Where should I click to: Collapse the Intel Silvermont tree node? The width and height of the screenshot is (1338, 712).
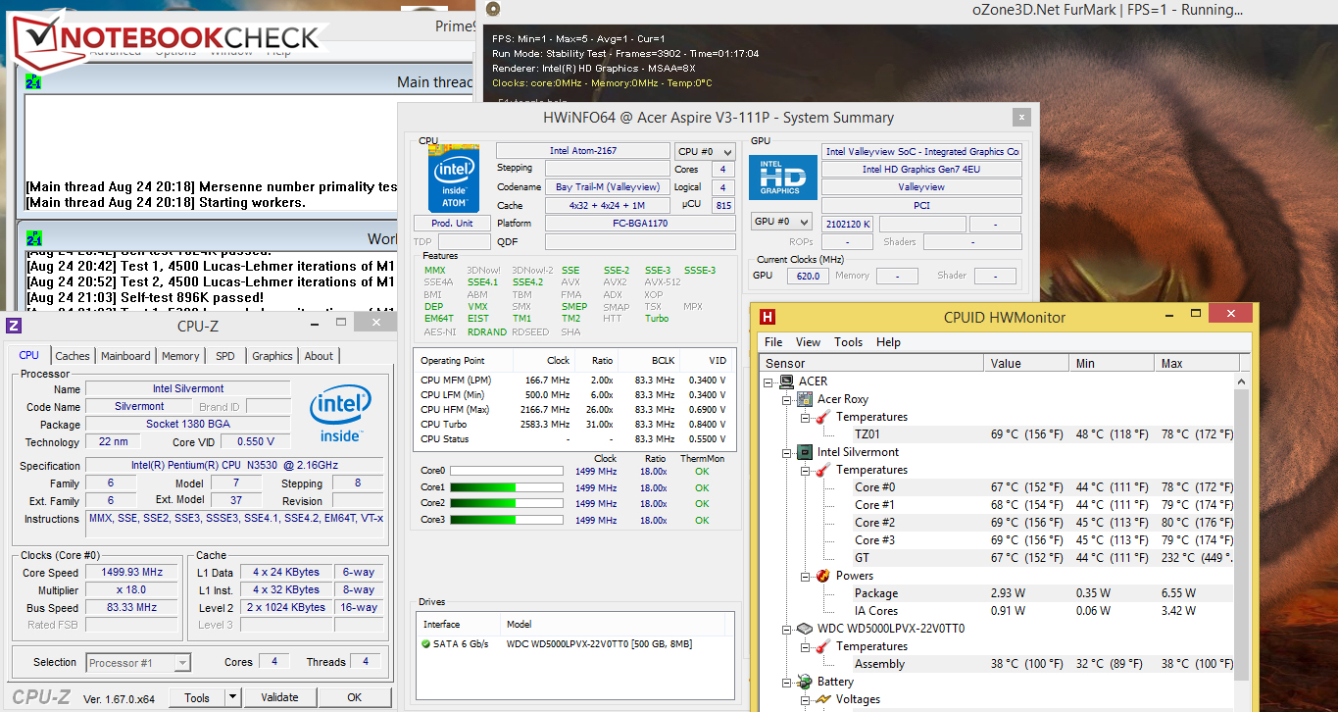pyautogui.click(x=786, y=452)
